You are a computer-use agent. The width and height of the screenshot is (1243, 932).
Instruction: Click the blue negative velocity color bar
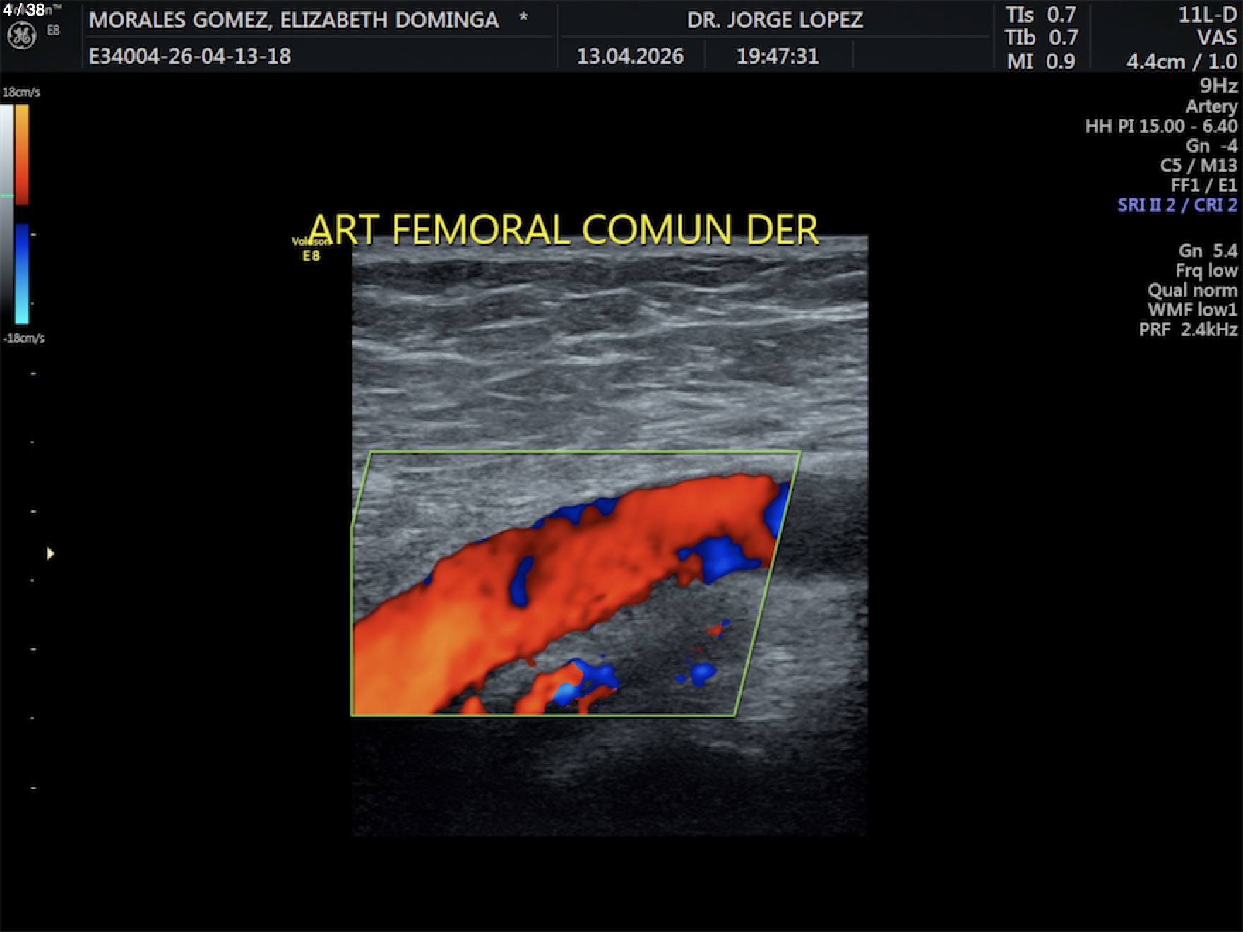click(x=22, y=273)
